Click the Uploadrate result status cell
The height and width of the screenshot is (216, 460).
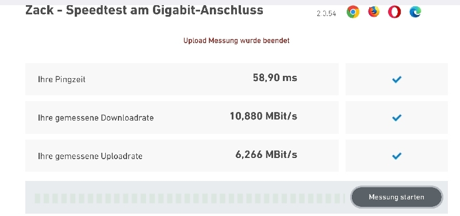397,156
